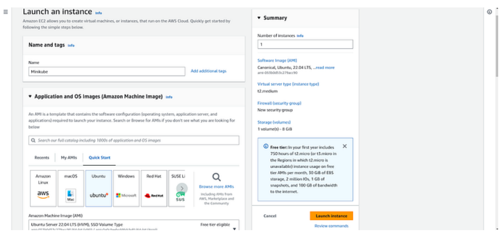Select the Red Hat AMI tile
The image size is (503, 236).
[154, 188]
